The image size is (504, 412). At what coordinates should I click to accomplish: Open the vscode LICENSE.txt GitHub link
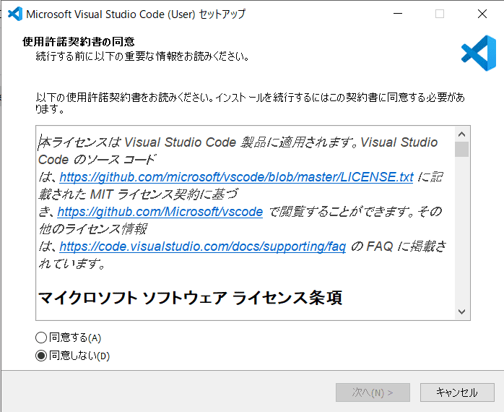pos(236,177)
